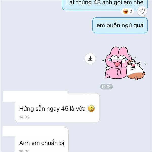The image size is (152, 152).
Task: Tap the 14:00 time separator pill
Action: click(106, 87)
